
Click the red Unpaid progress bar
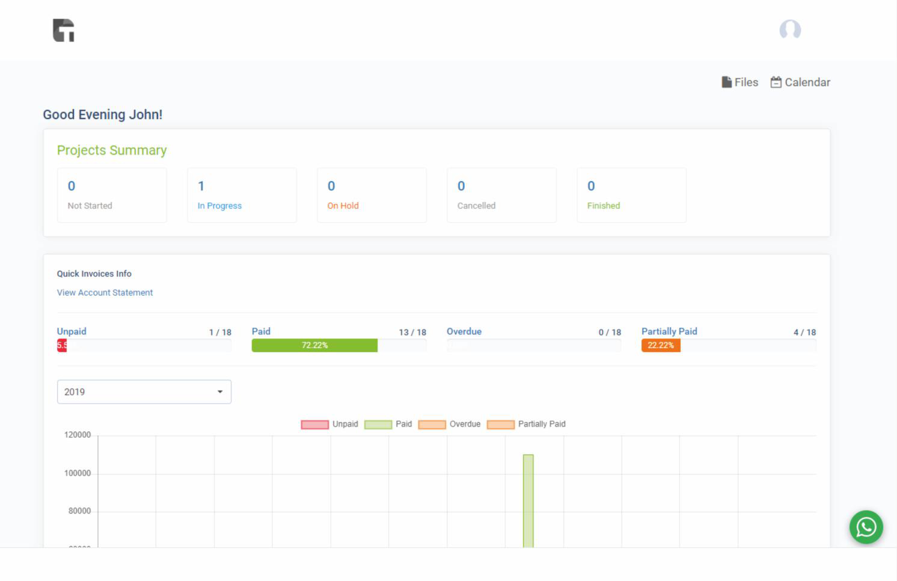click(62, 345)
